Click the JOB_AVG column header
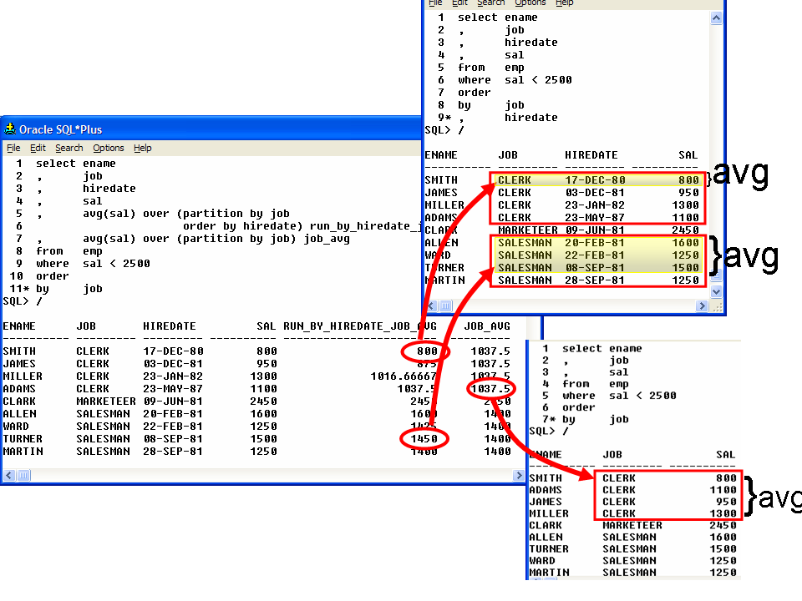This screenshot has height=601, width=802. point(487,326)
